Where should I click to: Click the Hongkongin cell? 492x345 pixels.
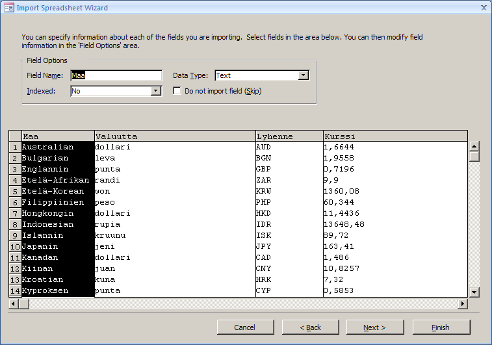[x=58, y=213]
